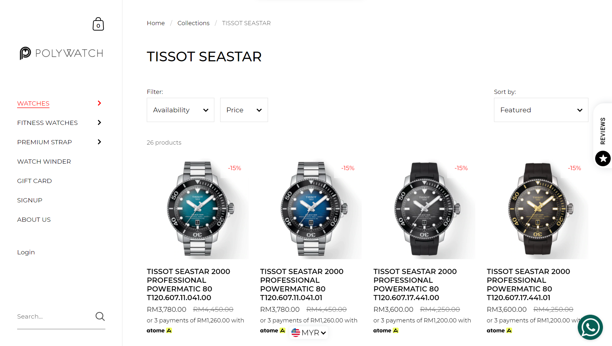Click the Login link

click(26, 252)
